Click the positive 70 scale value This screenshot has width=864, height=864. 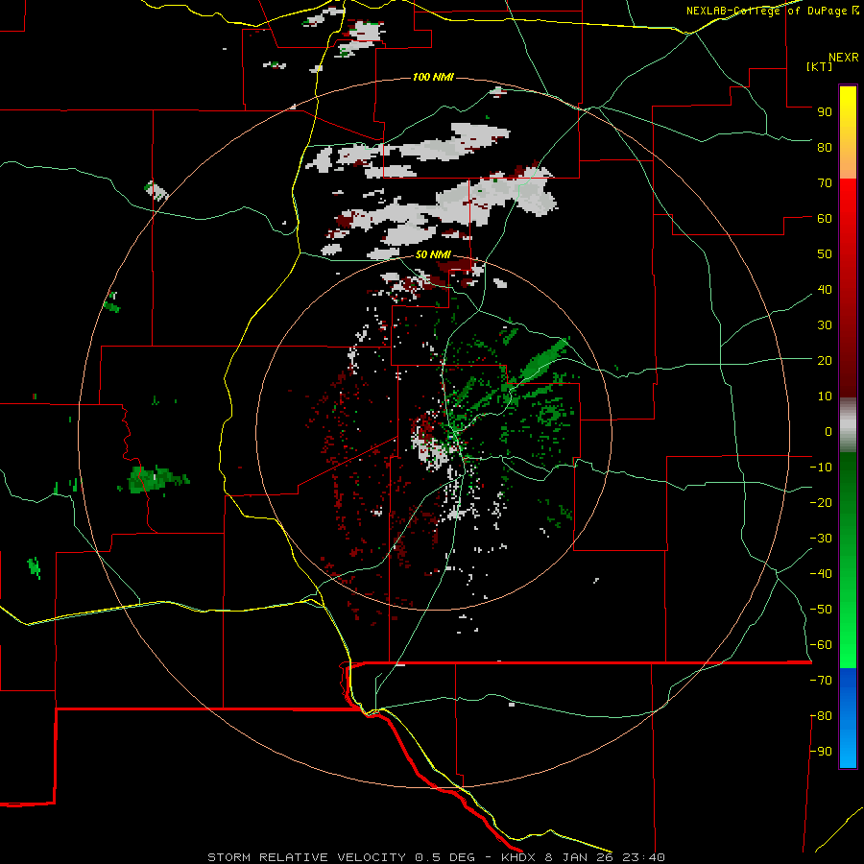coord(825,183)
